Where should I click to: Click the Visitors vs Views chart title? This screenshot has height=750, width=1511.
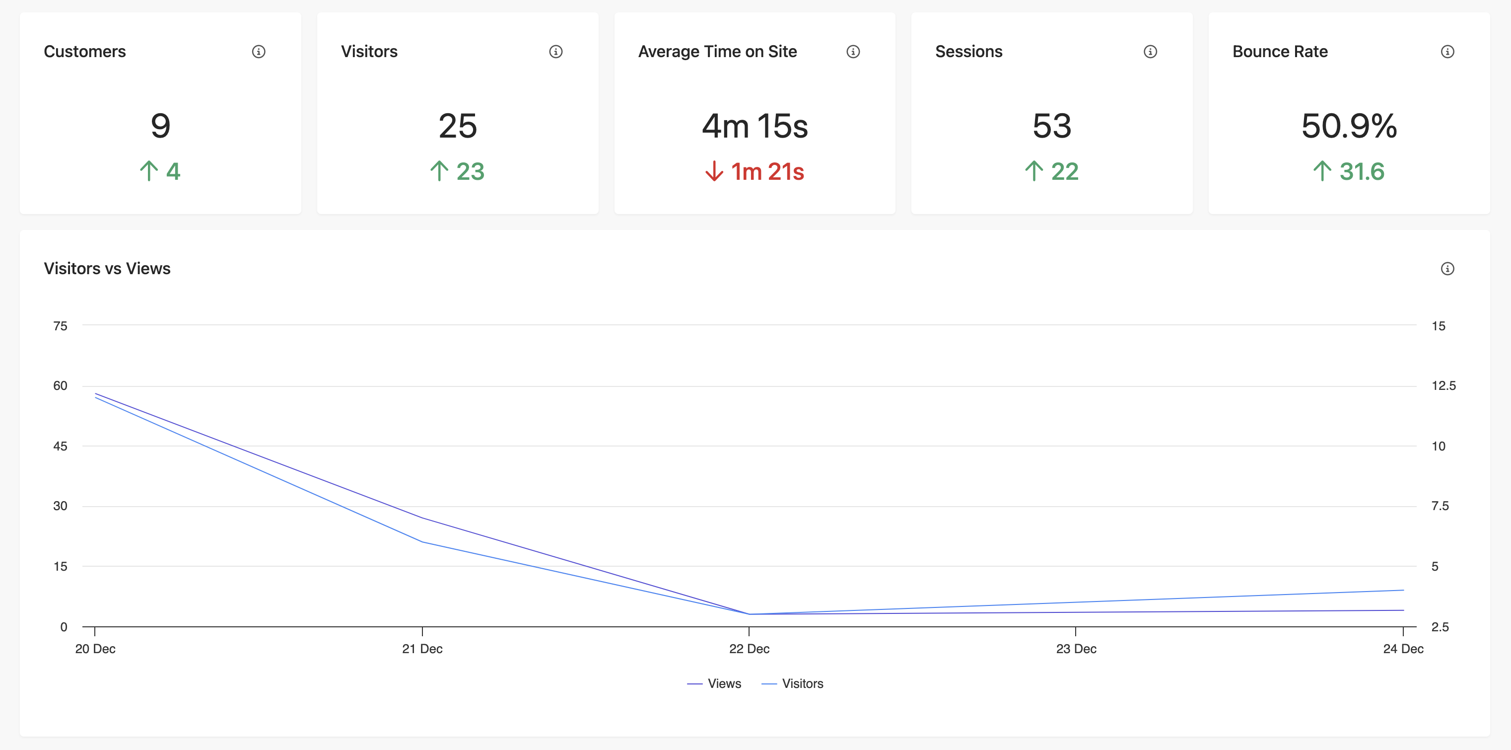(x=107, y=269)
